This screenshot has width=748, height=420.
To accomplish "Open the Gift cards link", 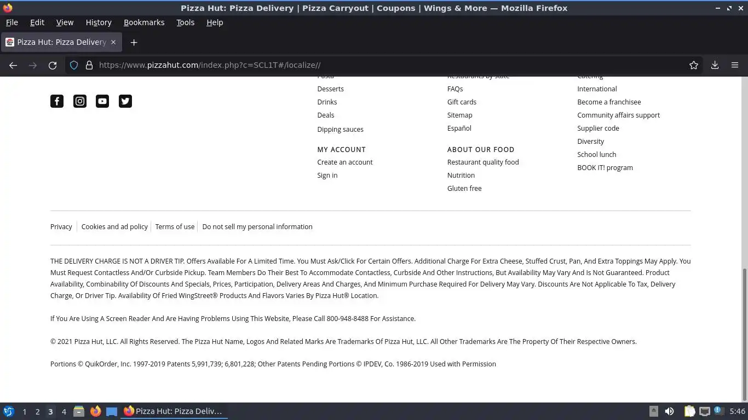I will pyautogui.click(x=462, y=102).
